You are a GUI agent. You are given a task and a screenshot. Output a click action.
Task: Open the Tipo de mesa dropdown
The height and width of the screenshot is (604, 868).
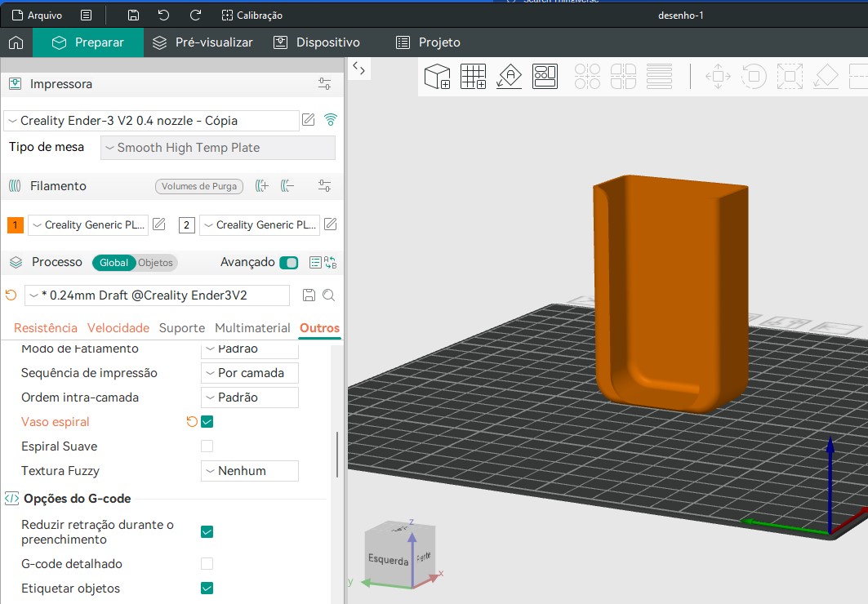pos(217,148)
